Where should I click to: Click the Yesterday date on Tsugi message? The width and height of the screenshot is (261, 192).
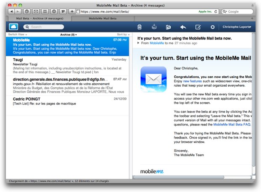(119, 59)
